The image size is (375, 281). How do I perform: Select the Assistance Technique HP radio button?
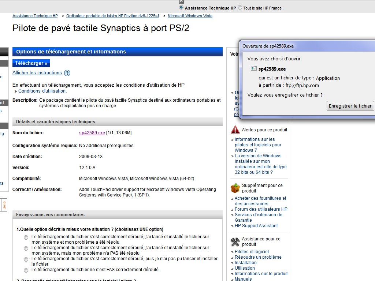pyautogui.click(x=181, y=8)
